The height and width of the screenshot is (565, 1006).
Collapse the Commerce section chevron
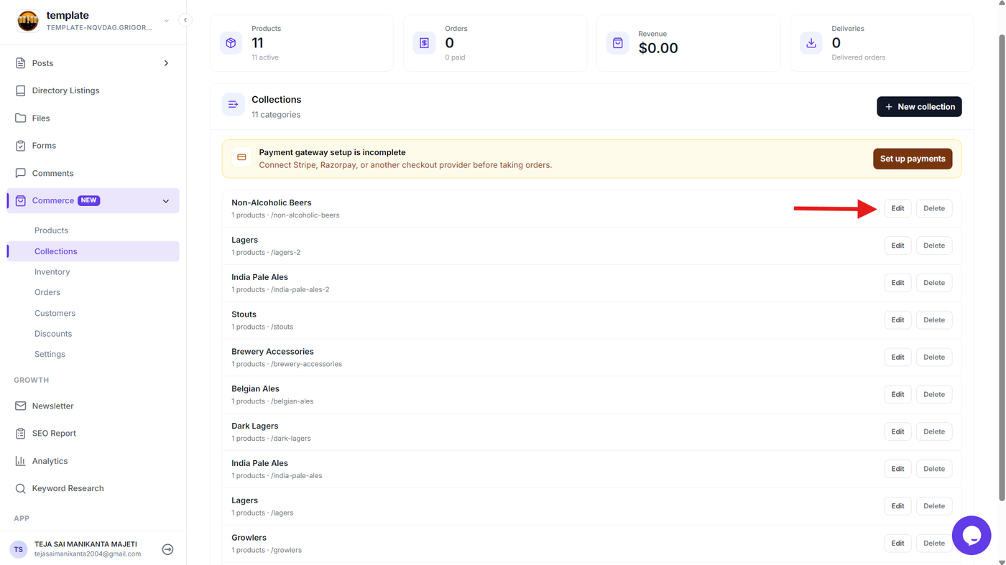pos(166,201)
